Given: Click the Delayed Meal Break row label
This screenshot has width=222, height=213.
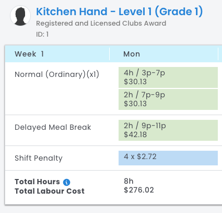Looking at the screenshot, I should 53,127.
